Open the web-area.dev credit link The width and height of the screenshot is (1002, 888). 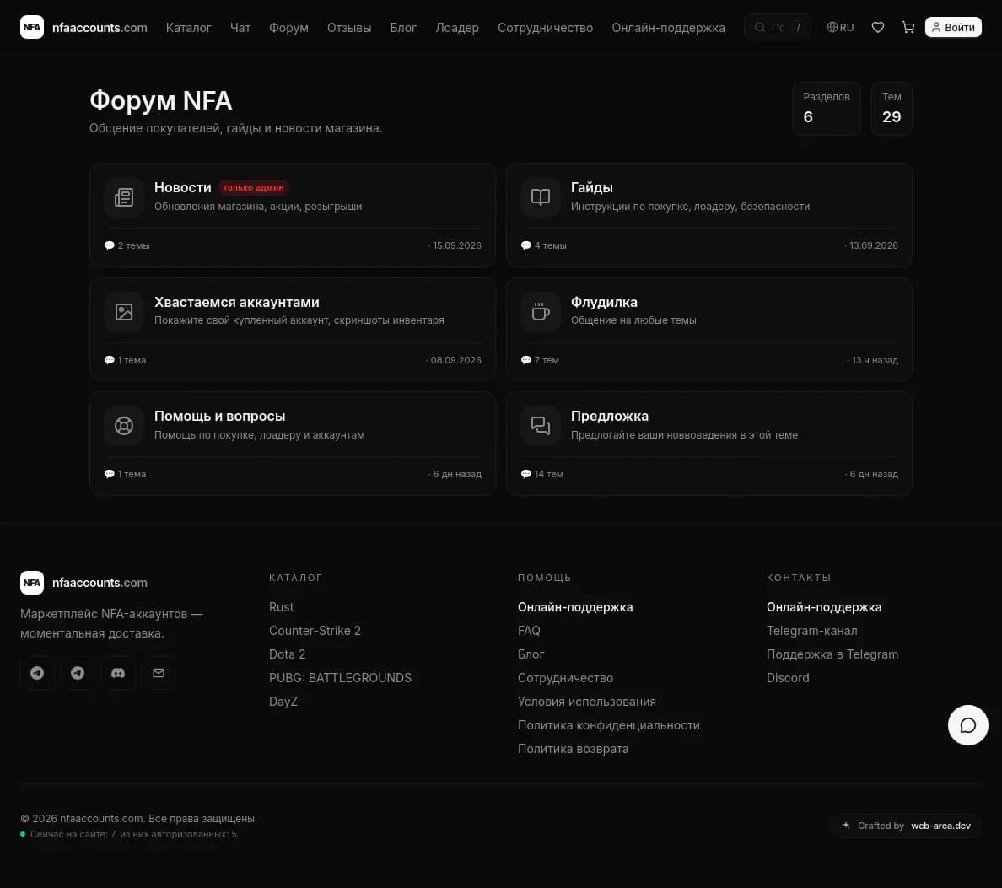click(940, 826)
